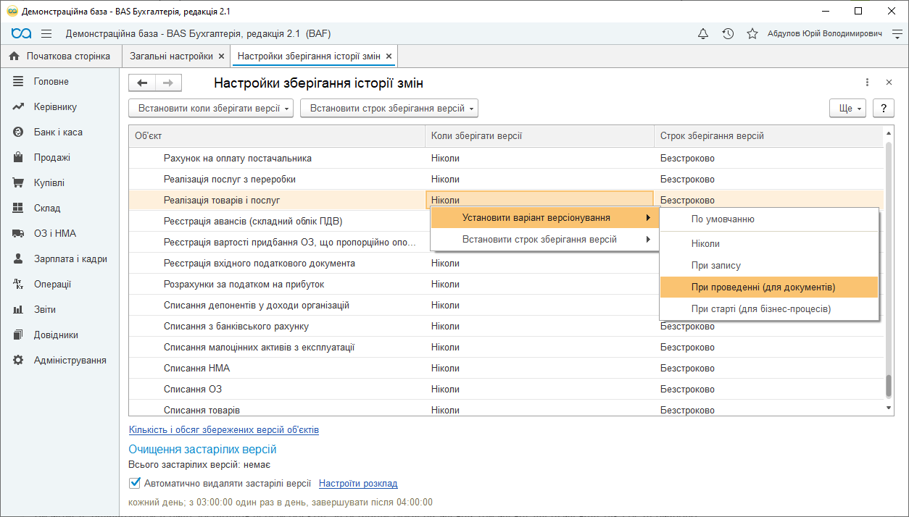
Task: Select row Реалізація послуг з переробки
Action: 506,180
